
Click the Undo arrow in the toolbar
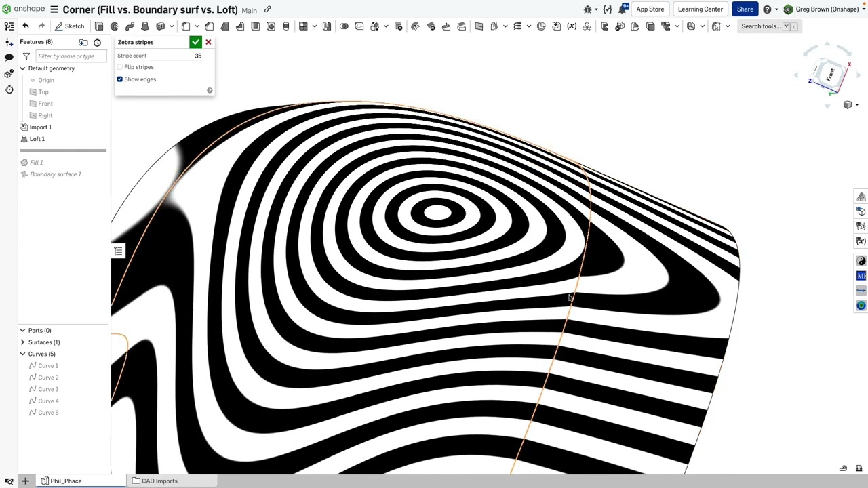tap(26, 26)
